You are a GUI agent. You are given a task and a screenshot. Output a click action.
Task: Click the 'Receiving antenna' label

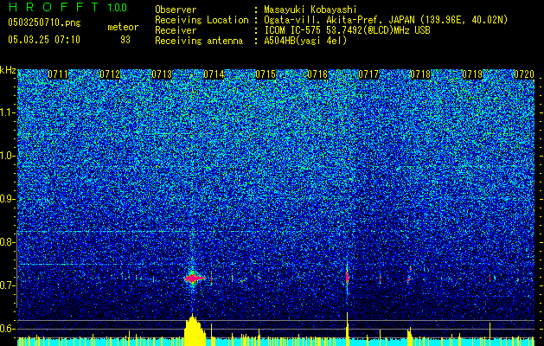(199, 41)
